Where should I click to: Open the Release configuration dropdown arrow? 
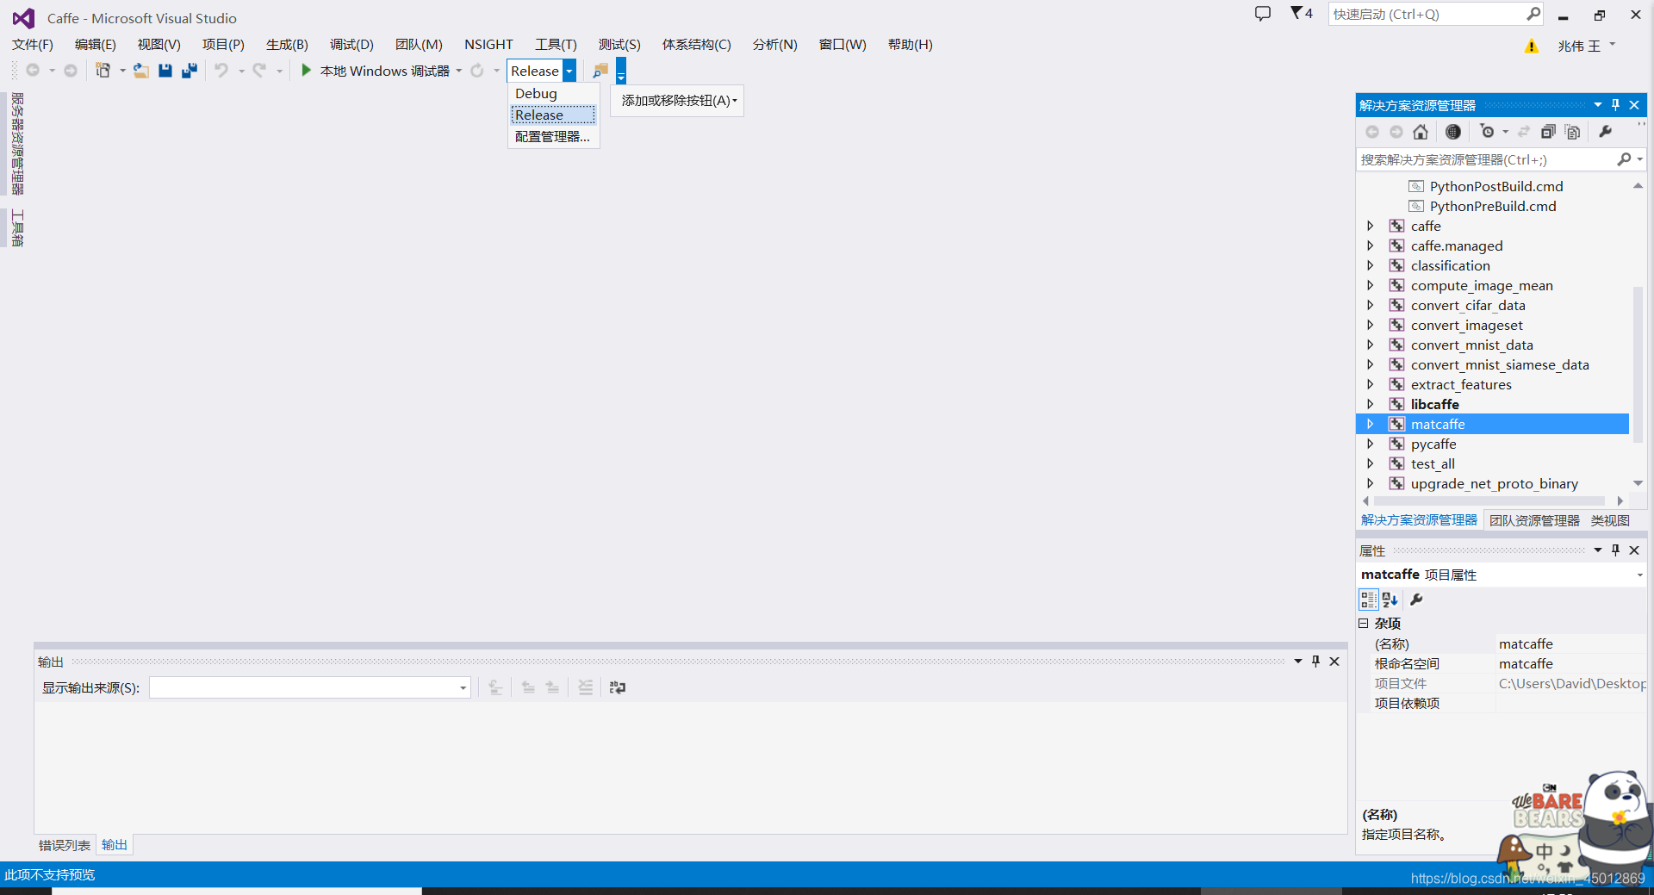click(x=569, y=71)
